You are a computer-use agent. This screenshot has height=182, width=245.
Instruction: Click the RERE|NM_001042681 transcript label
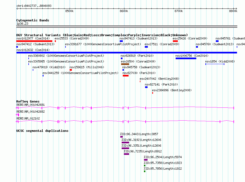pyautogui.click(x=31, y=105)
